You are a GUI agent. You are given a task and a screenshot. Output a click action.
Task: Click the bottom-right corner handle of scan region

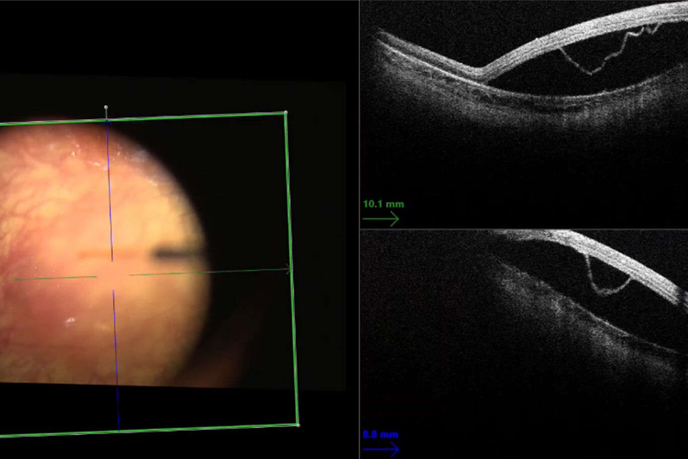297,426
